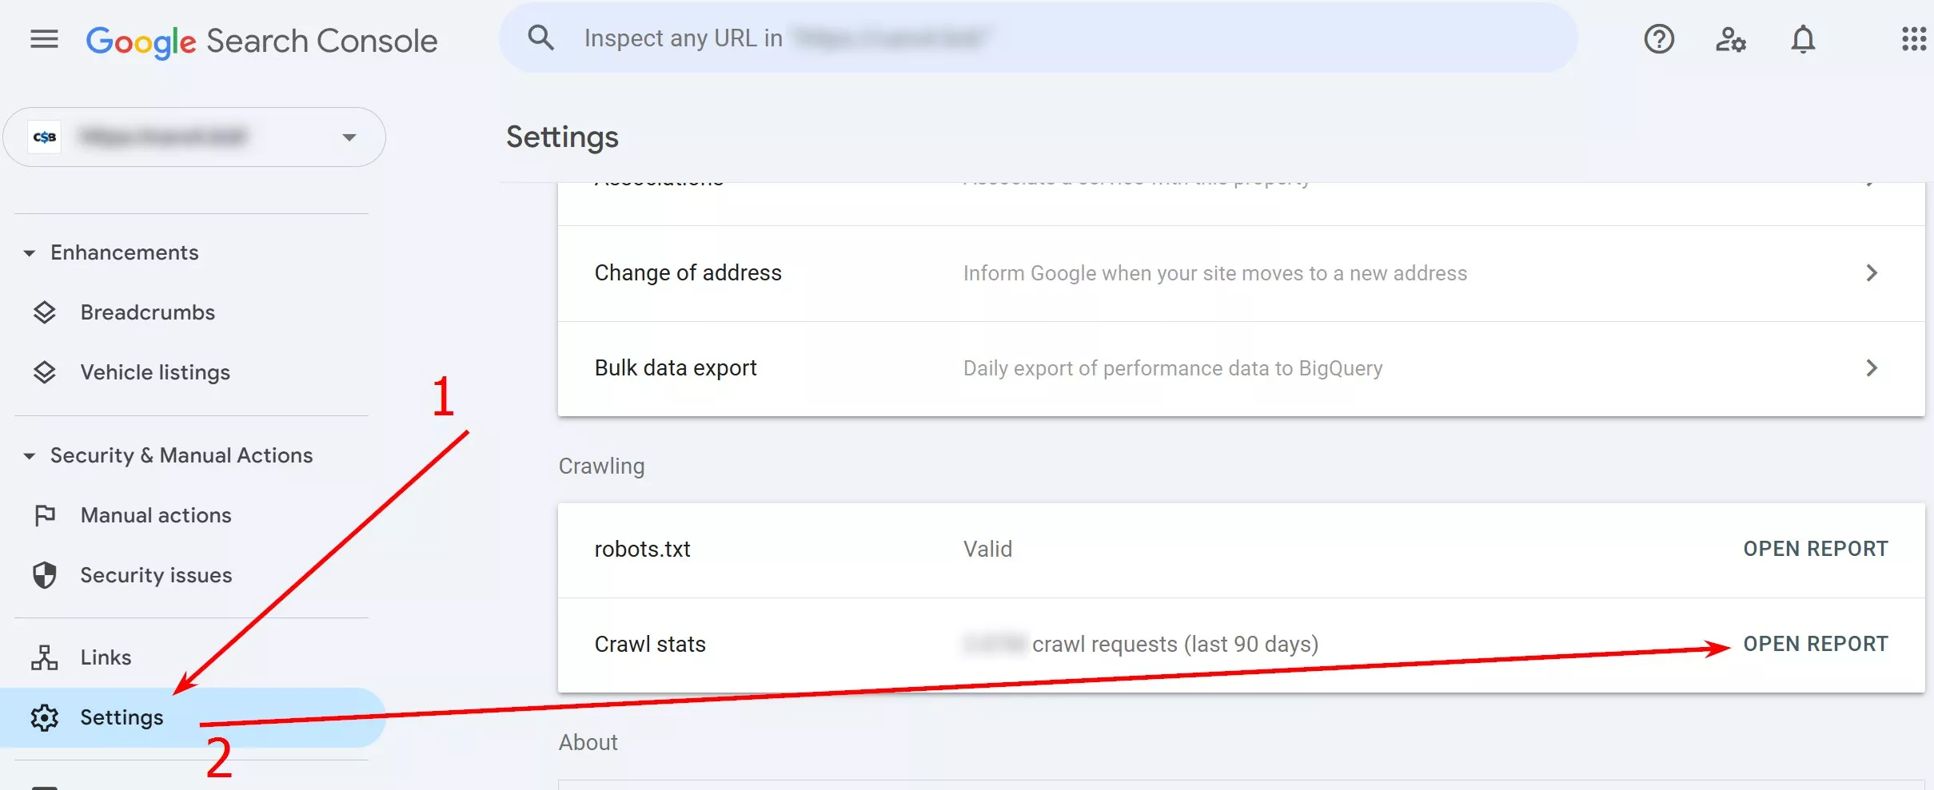Image resolution: width=1934 pixels, height=790 pixels.
Task: Open the Crawl stats report
Action: coord(1816,645)
